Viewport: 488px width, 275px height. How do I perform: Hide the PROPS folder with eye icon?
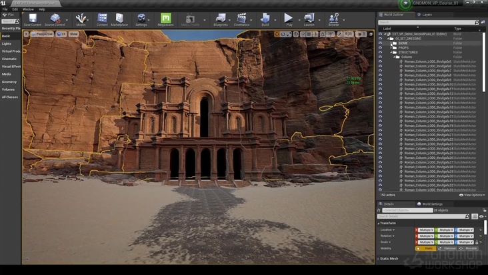(x=381, y=47)
